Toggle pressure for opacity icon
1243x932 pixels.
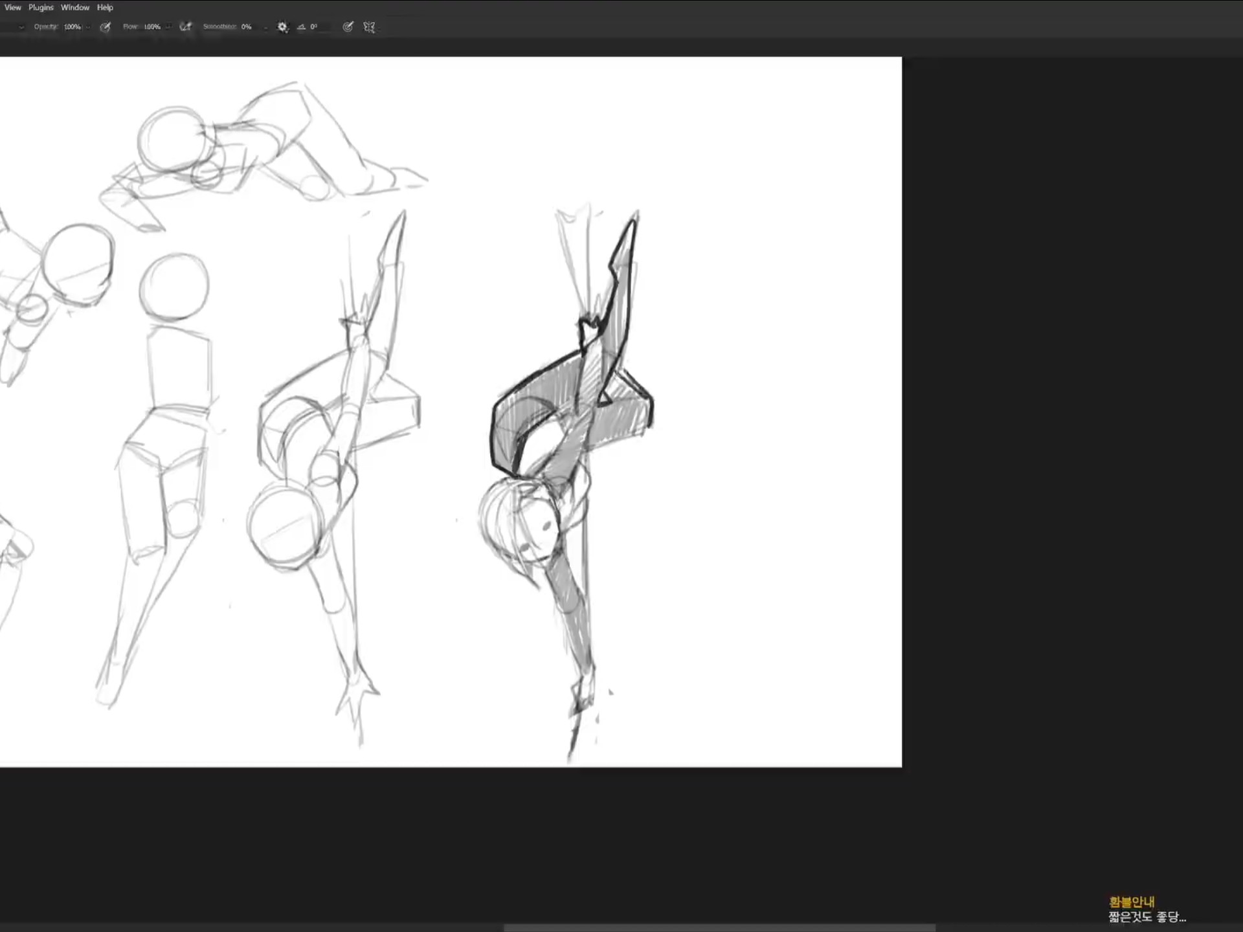coord(106,27)
